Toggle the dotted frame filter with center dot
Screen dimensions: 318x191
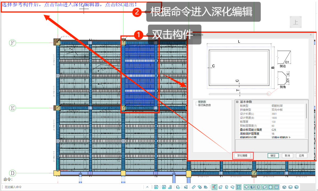tap(277, 187)
